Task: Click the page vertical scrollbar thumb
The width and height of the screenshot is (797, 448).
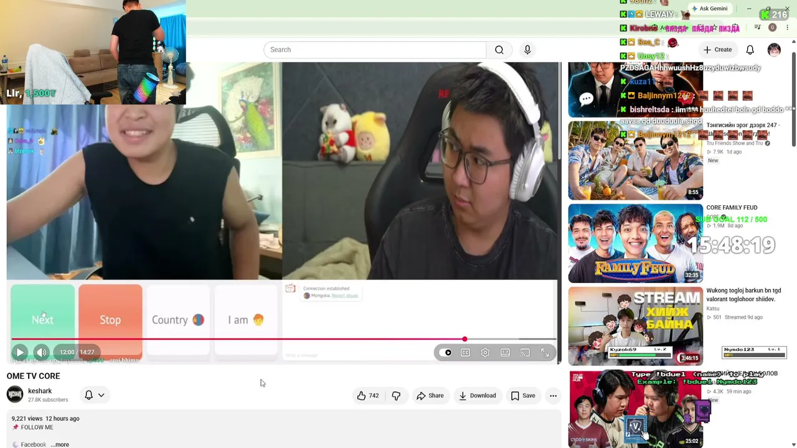Action: coord(793,100)
